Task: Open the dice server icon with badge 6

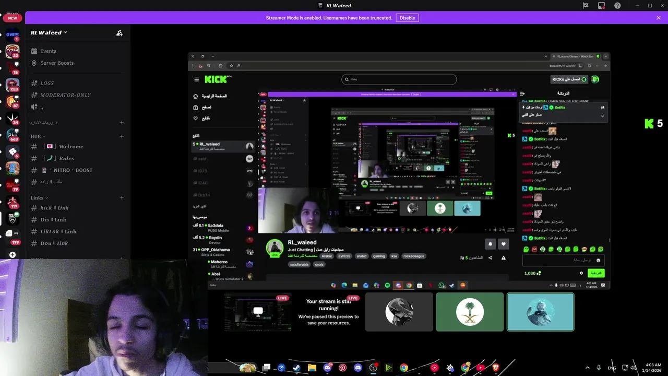Action: (13, 152)
